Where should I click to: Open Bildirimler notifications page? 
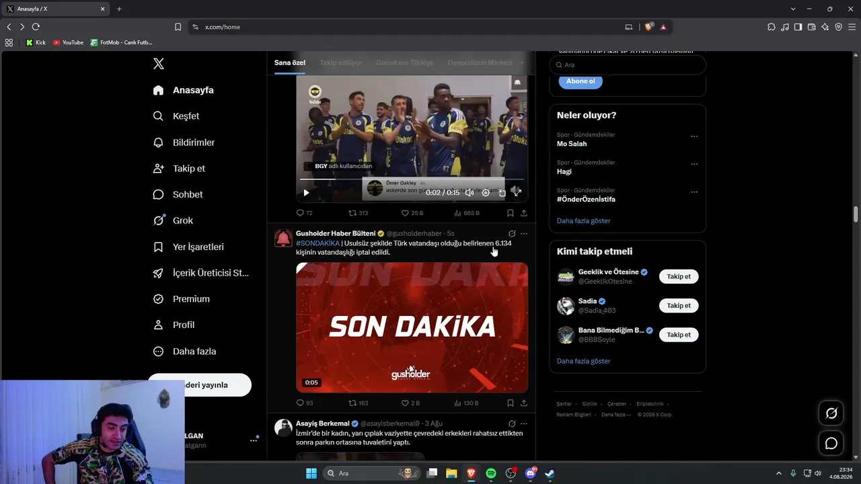(184, 143)
